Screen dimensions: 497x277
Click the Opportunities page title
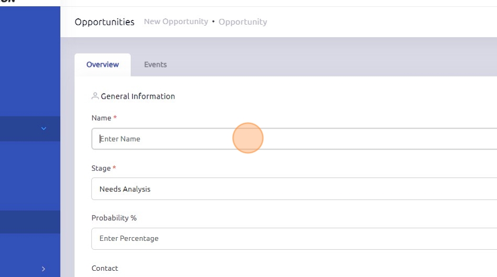(105, 22)
